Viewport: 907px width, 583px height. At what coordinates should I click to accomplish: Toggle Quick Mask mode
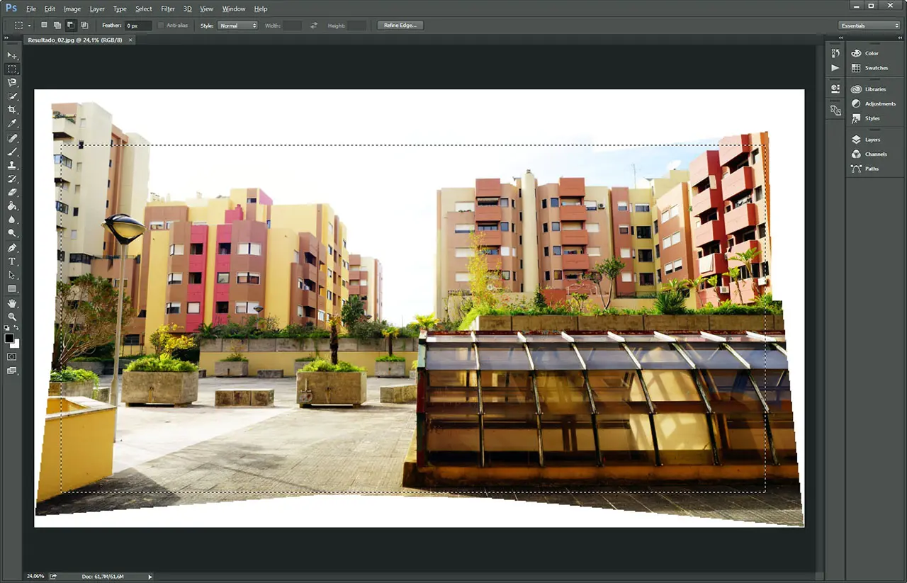12,357
